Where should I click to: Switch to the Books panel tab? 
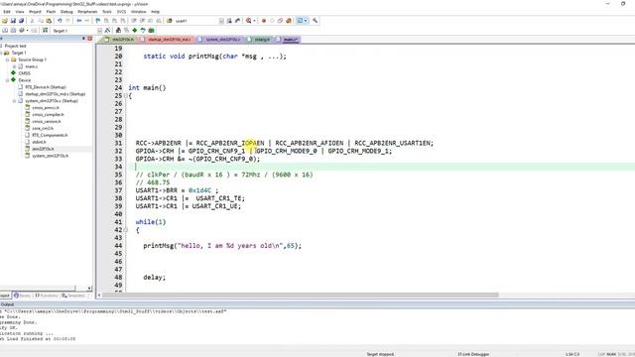click(x=22, y=296)
